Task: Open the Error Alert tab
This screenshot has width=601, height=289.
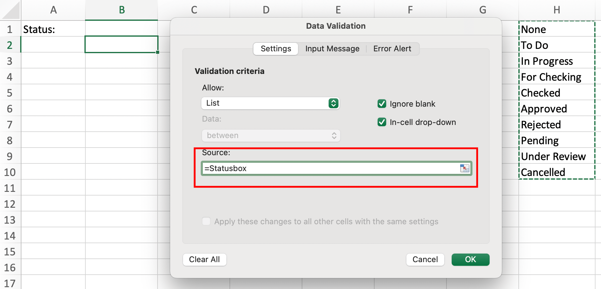Action: (392, 49)
